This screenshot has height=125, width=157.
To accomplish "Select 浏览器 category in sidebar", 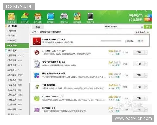I will [x=14, y=70].
